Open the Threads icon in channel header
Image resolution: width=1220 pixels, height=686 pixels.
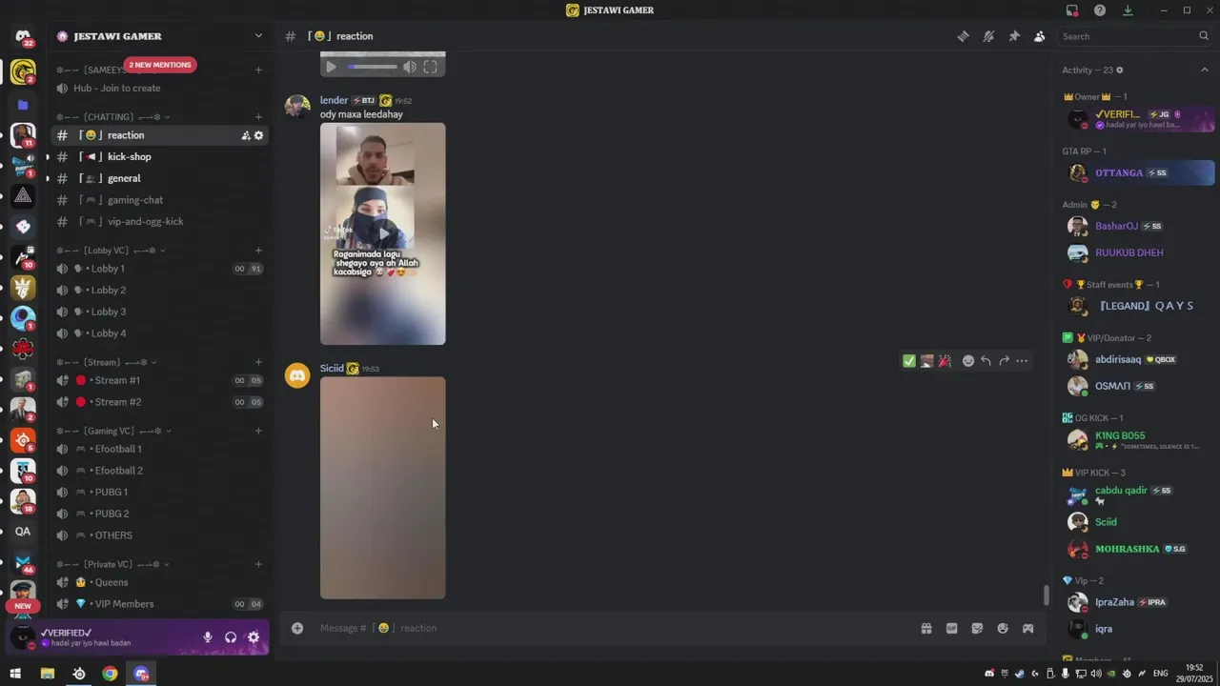click(963, 36)
